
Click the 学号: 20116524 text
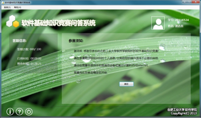[178, 20]
